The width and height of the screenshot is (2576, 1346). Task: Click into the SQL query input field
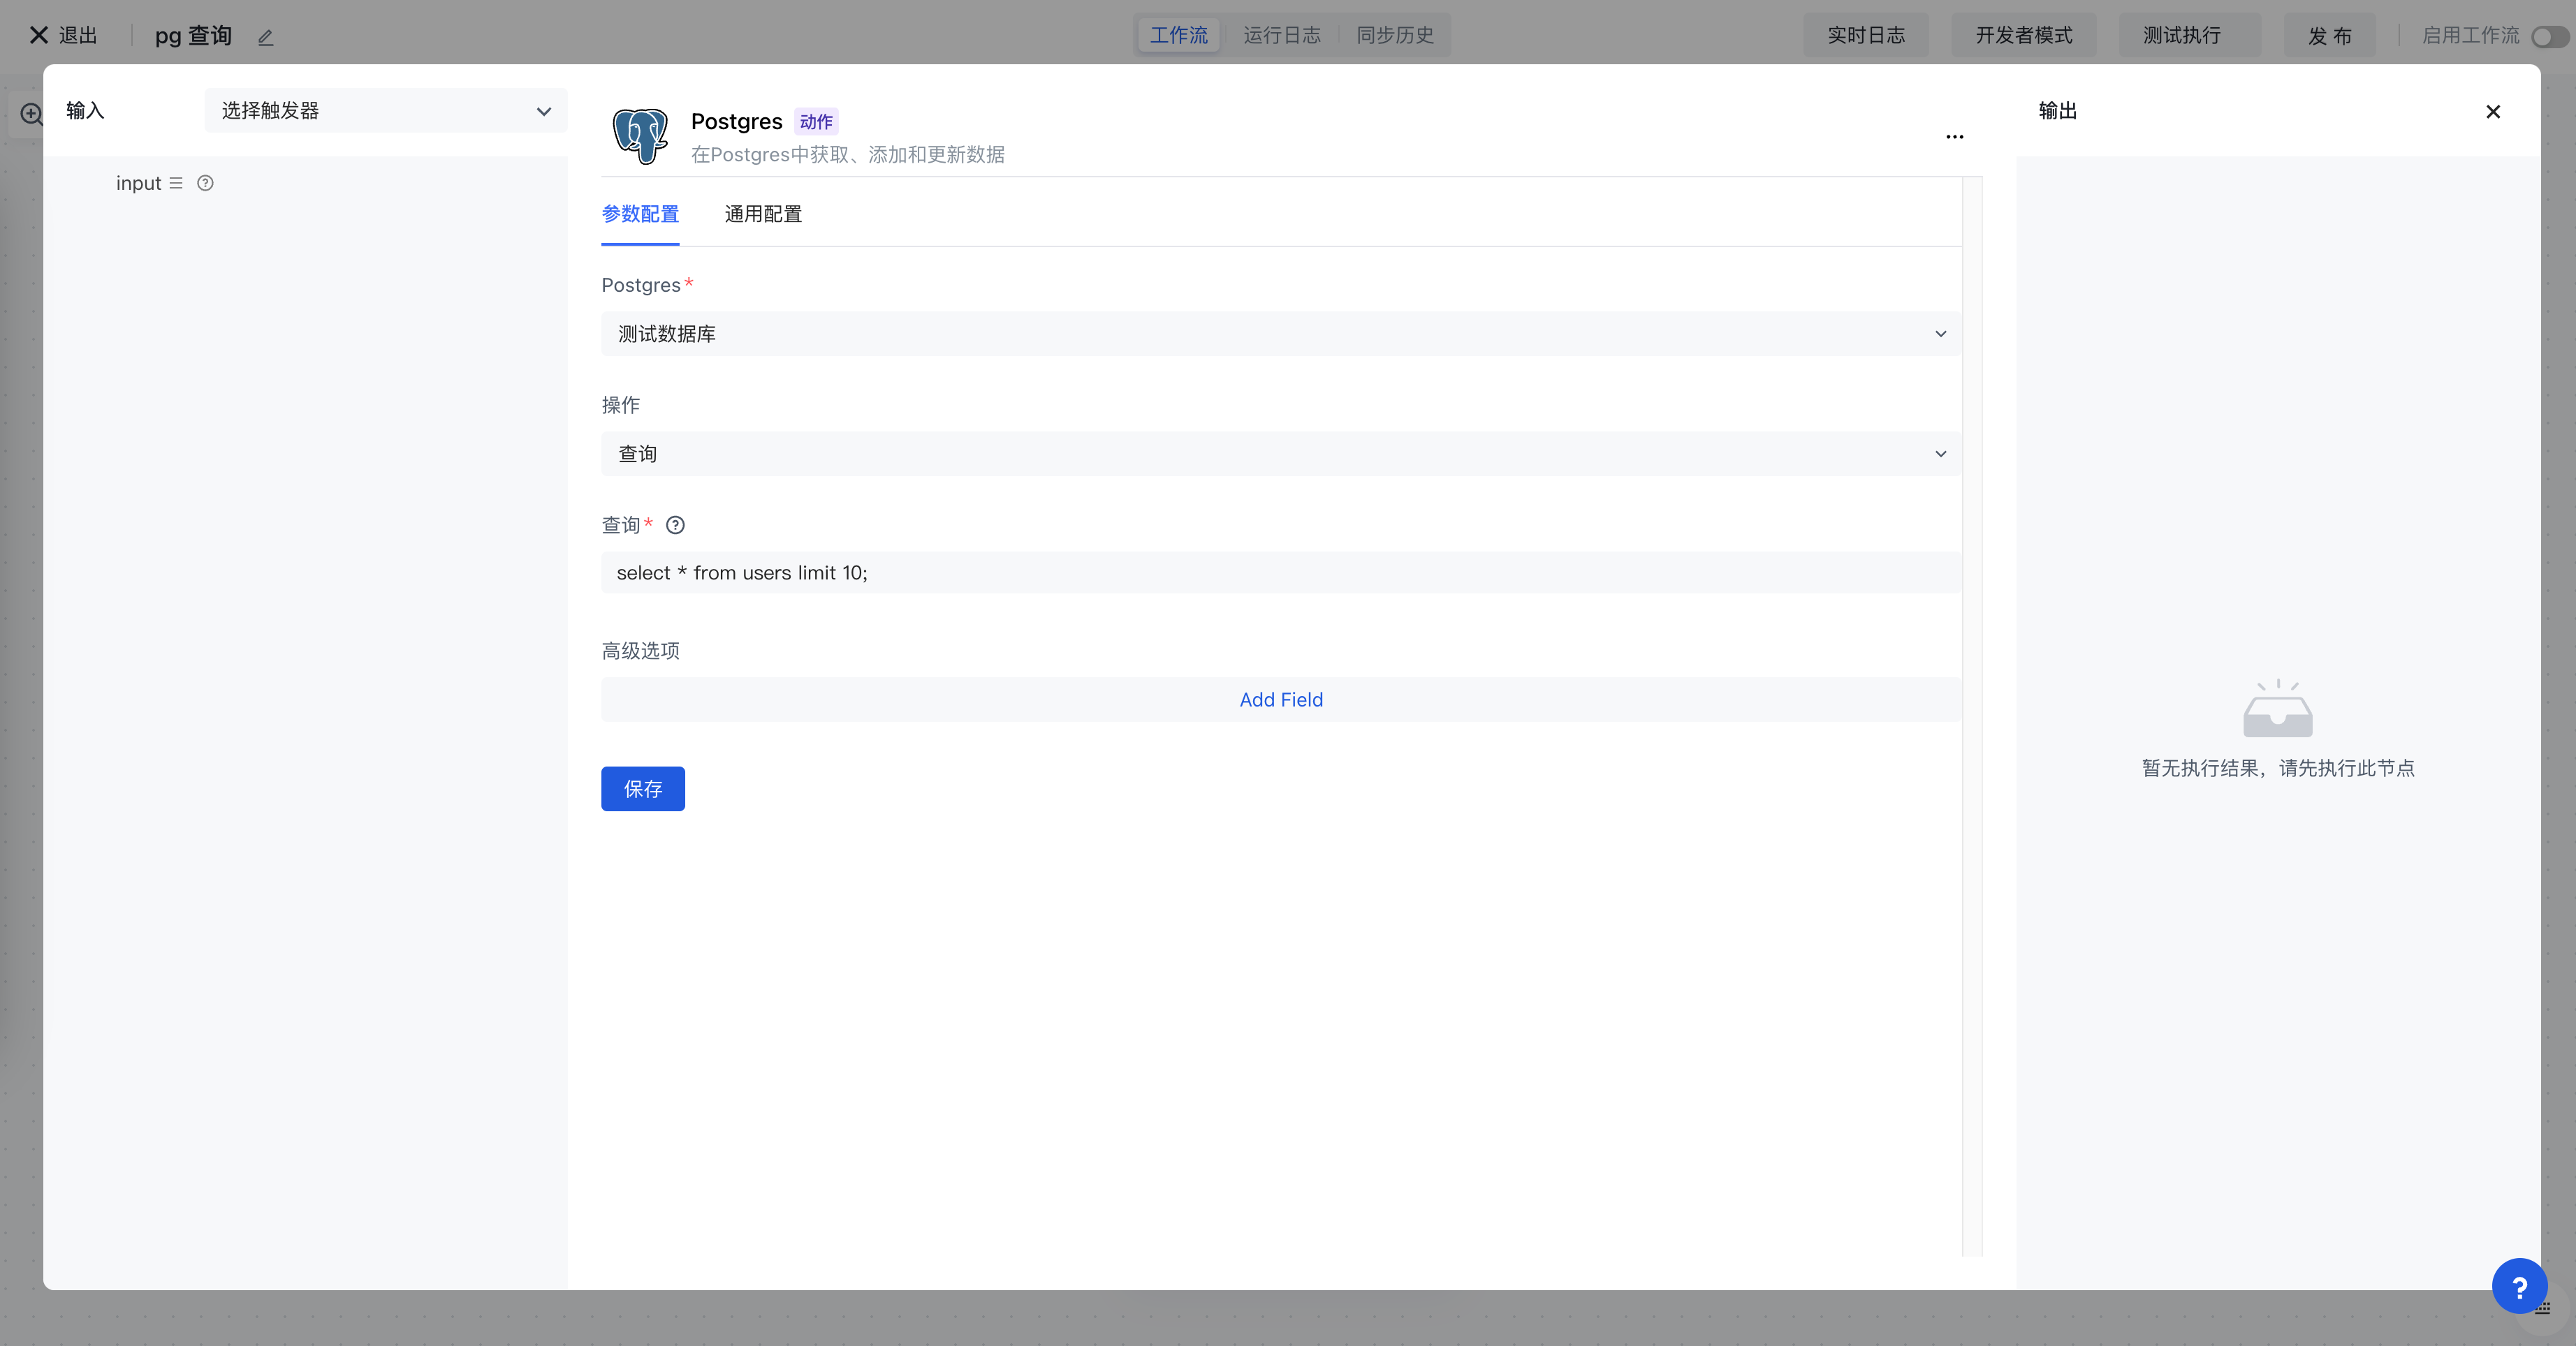pyautogui.click(x=1280, y=572)
